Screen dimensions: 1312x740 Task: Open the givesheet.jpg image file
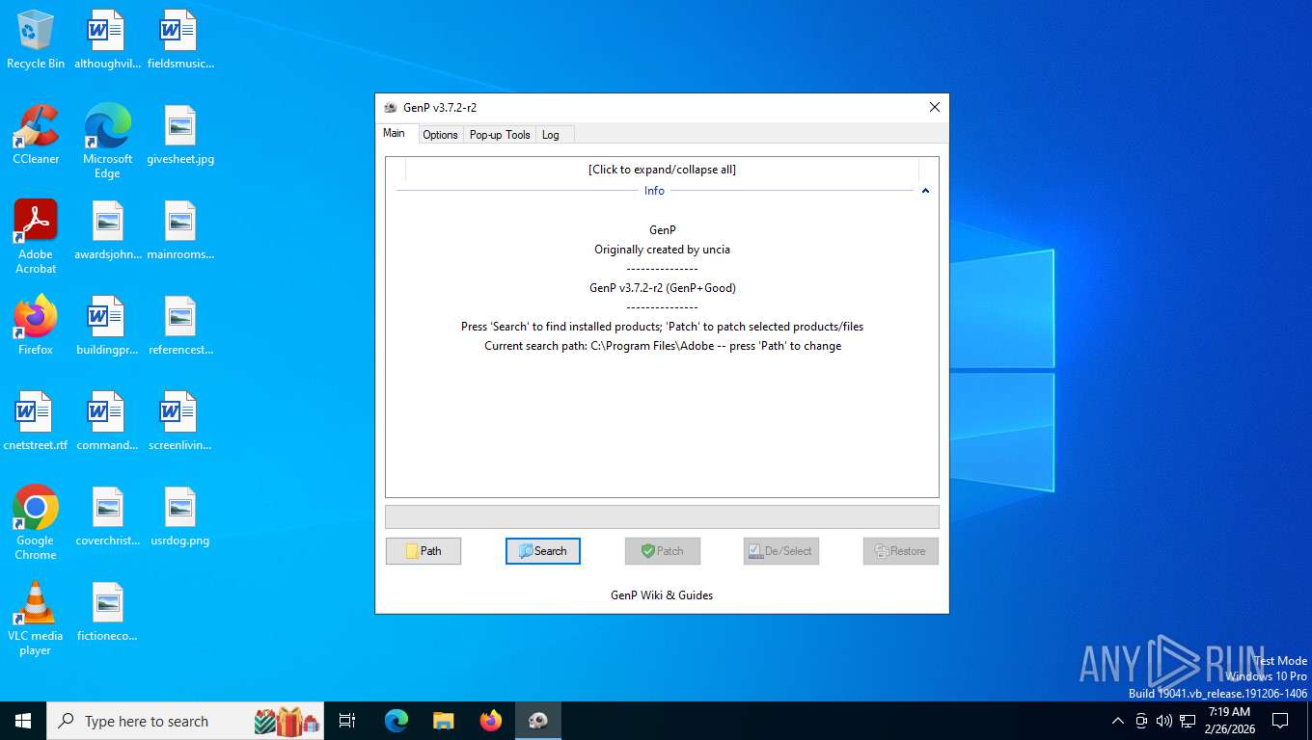(x=180, y=135)
